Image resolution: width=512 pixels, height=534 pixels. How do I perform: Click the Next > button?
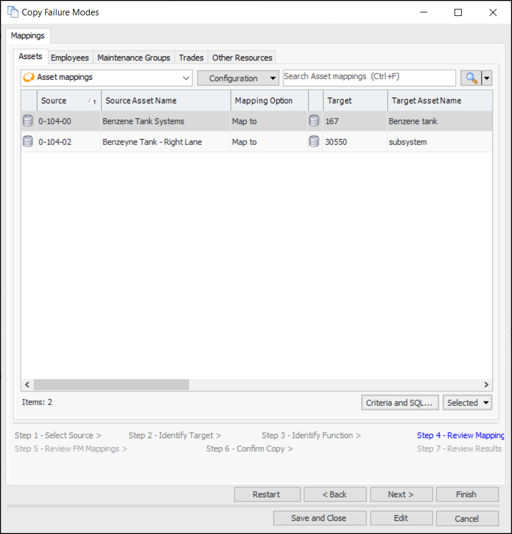(401, 494)
